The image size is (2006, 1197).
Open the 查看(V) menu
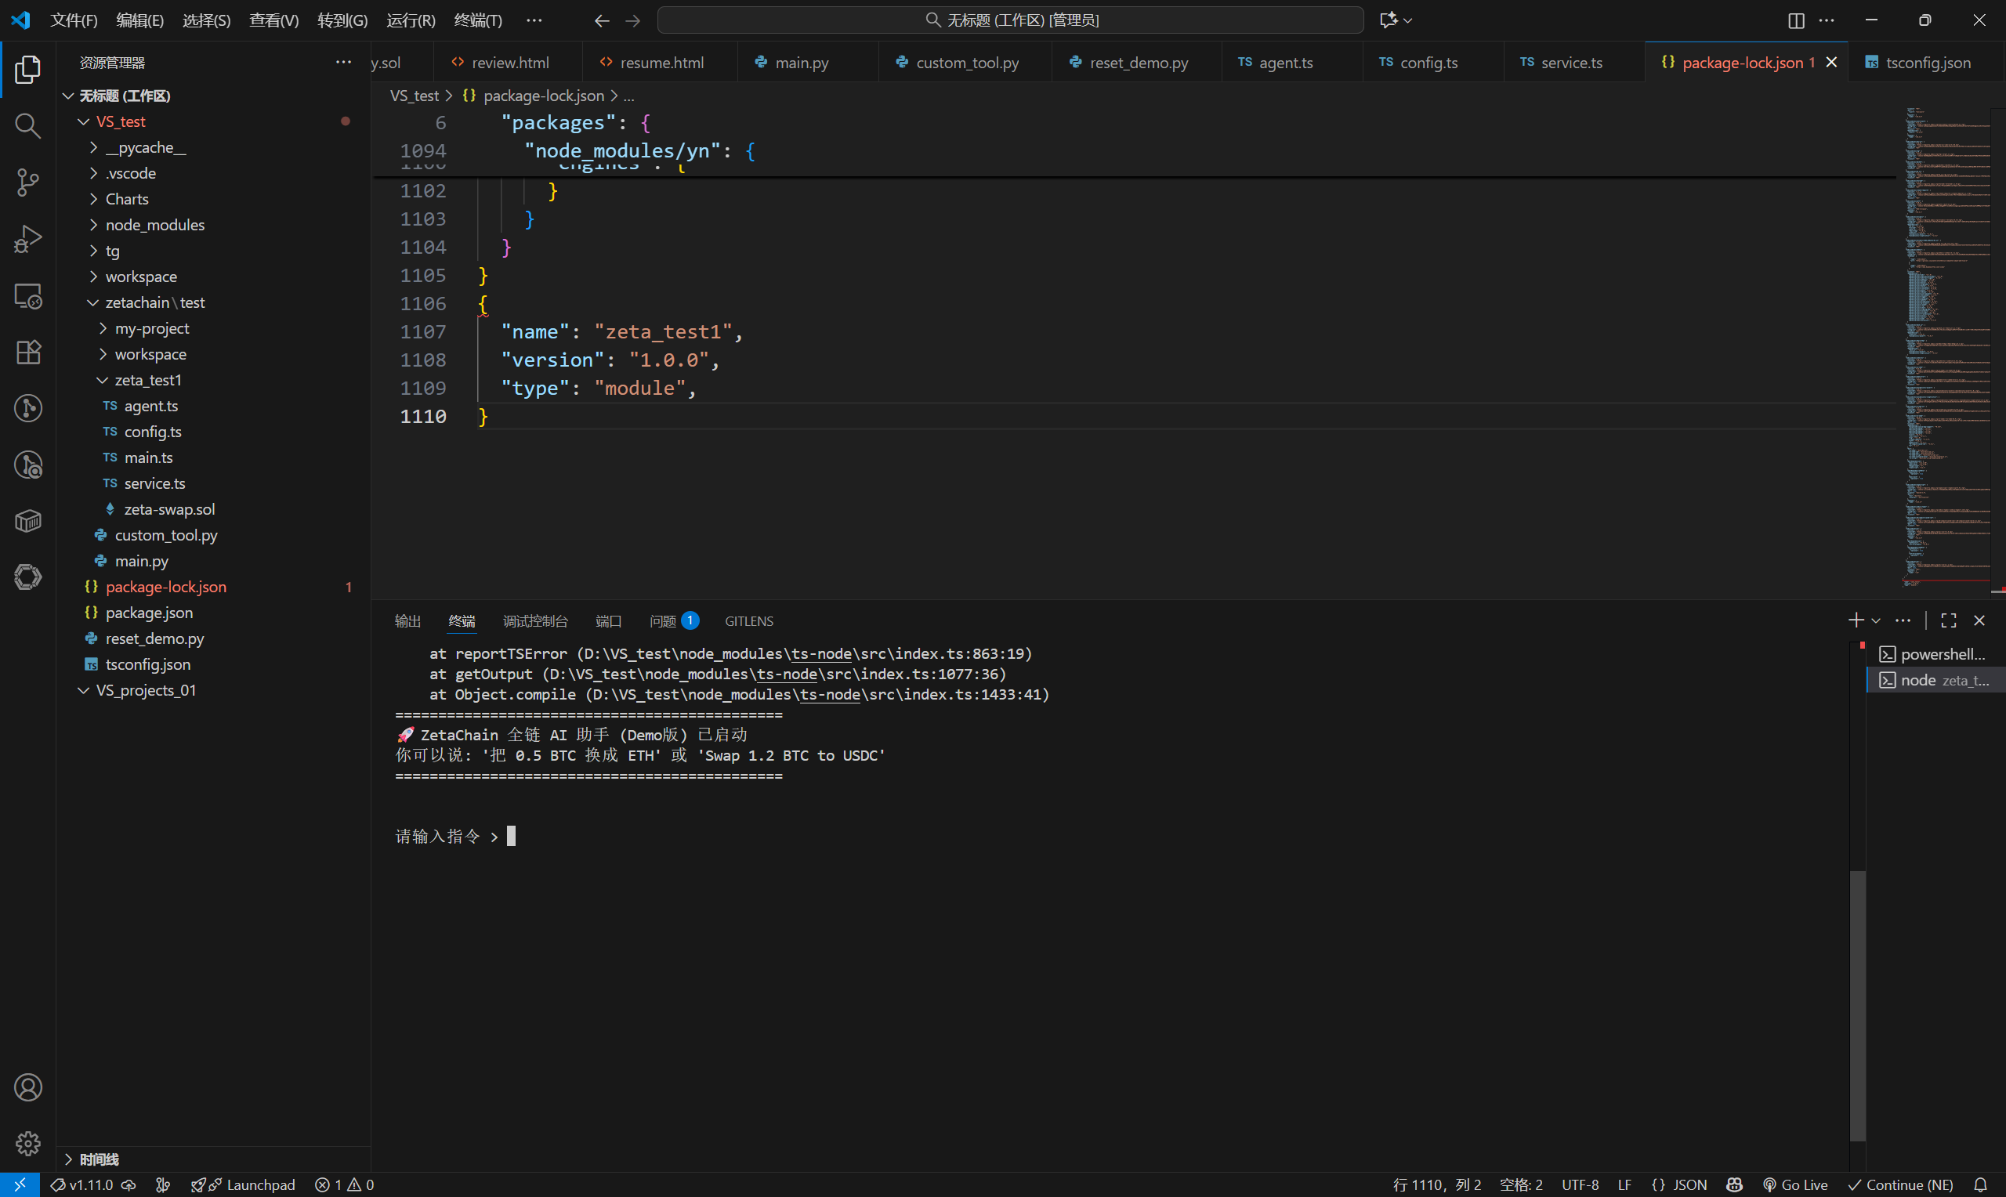click(274, 20)
